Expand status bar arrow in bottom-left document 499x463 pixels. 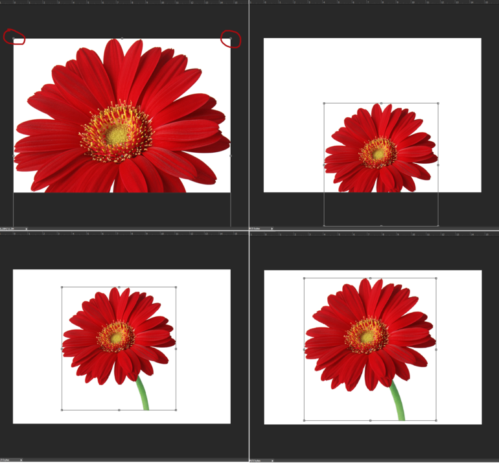[x=22, y=460]
